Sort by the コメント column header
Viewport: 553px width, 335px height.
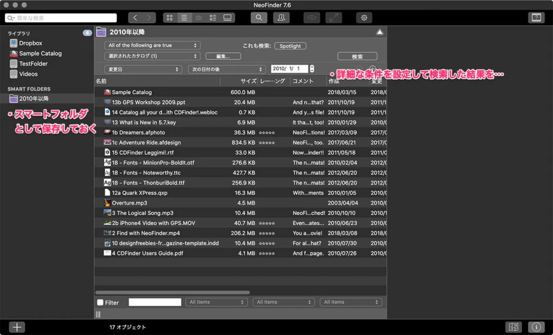(308, 81)
